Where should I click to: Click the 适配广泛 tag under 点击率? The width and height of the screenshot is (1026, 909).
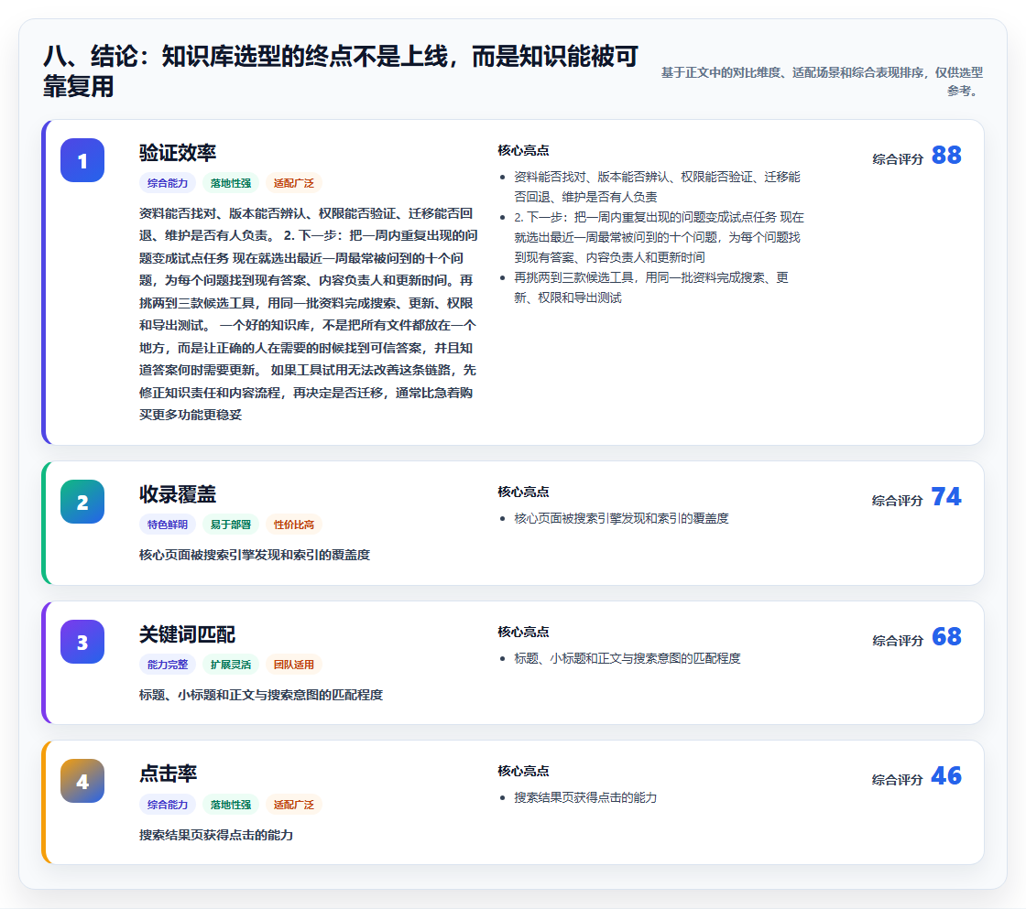(x=294, y=805)
